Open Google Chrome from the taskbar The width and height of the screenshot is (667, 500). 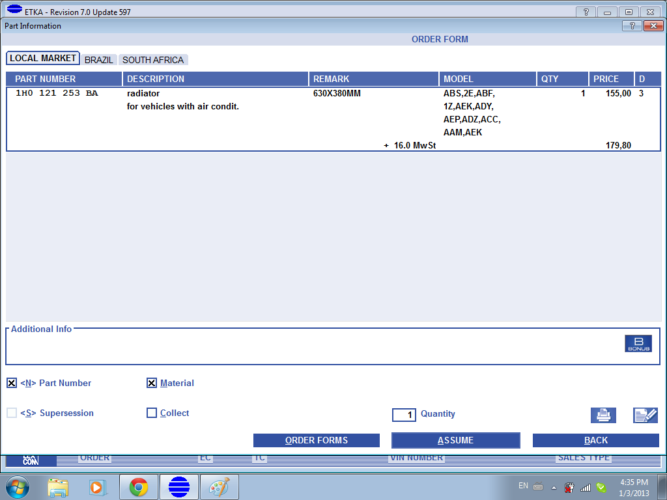(x=138, y=486)
